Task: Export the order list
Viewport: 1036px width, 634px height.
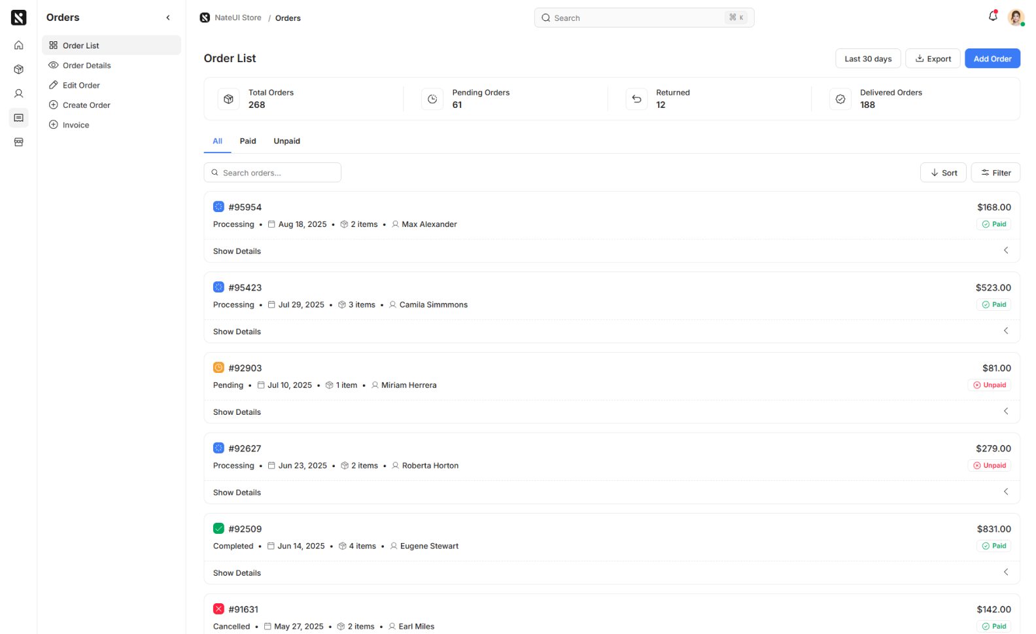Action: 933,59
